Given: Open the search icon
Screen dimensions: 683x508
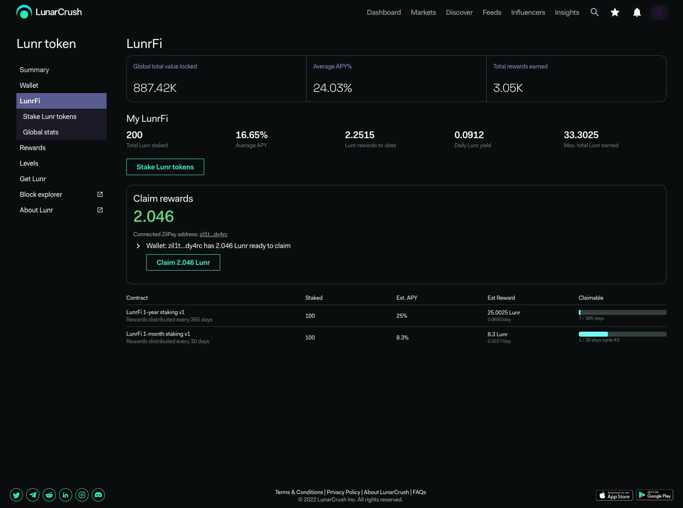Looking at the screenshot, I should click(x=594, y=12).
